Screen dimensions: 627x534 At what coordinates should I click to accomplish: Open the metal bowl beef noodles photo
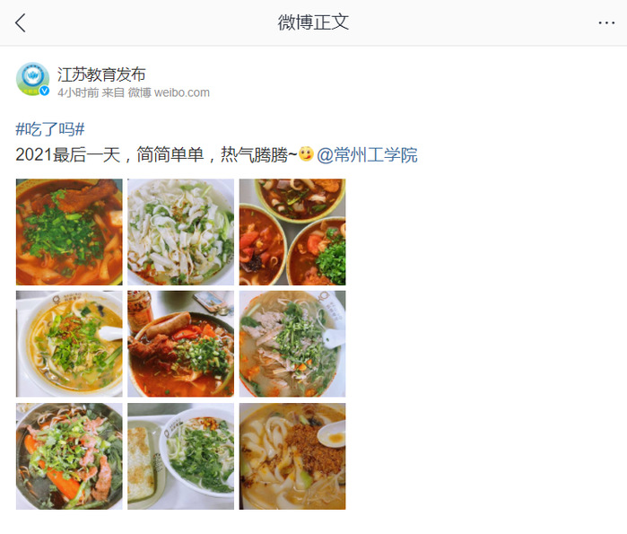(x=69, y=456)
